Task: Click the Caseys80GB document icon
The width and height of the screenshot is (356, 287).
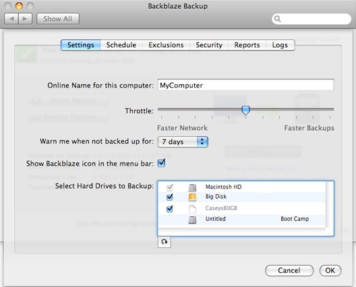Action: pos(192,208)
